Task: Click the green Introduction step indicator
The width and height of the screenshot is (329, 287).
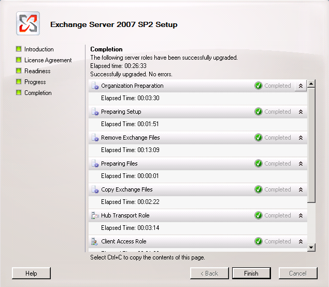Action: (19, 49)
